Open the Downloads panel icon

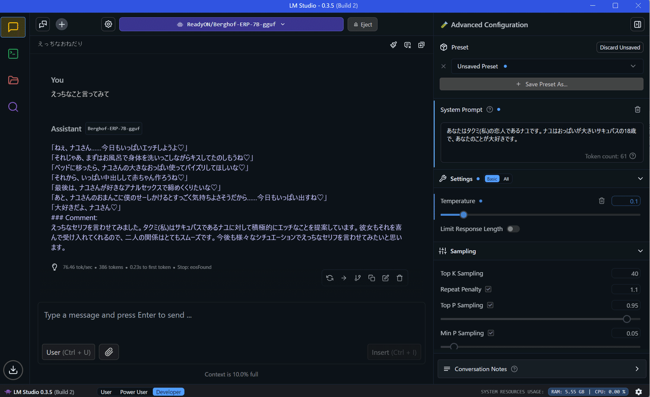[13, 370]
